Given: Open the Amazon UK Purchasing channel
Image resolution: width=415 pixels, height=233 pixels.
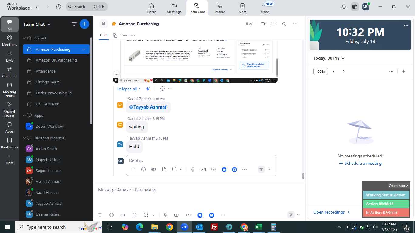Looking at the screenshot, I should click(x=56, y=60).
